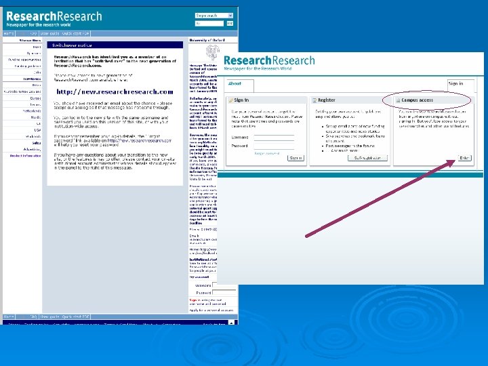Open Netherlands in left sidebar
Viewport: 488px width, 366px height.
(x=32, y=110)
